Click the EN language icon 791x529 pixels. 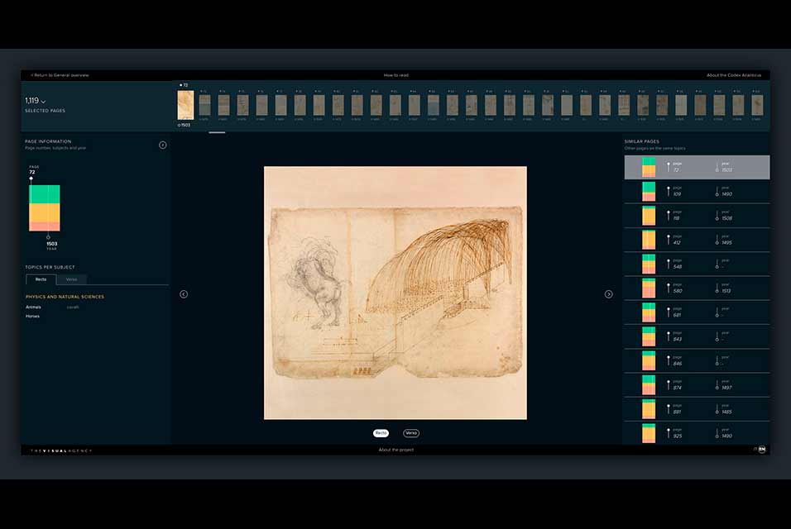click(761, 450)
